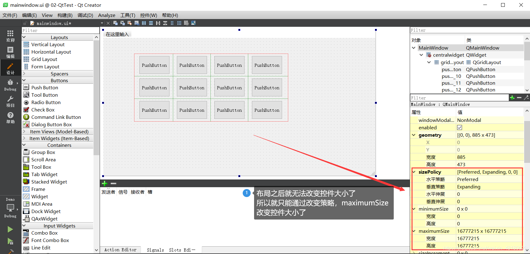Apply Lay Out Vertically from the toolbar

tap(151, 23)
